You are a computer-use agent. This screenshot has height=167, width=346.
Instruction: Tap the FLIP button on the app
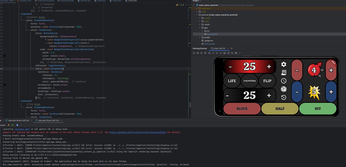(x=267, y=81)
